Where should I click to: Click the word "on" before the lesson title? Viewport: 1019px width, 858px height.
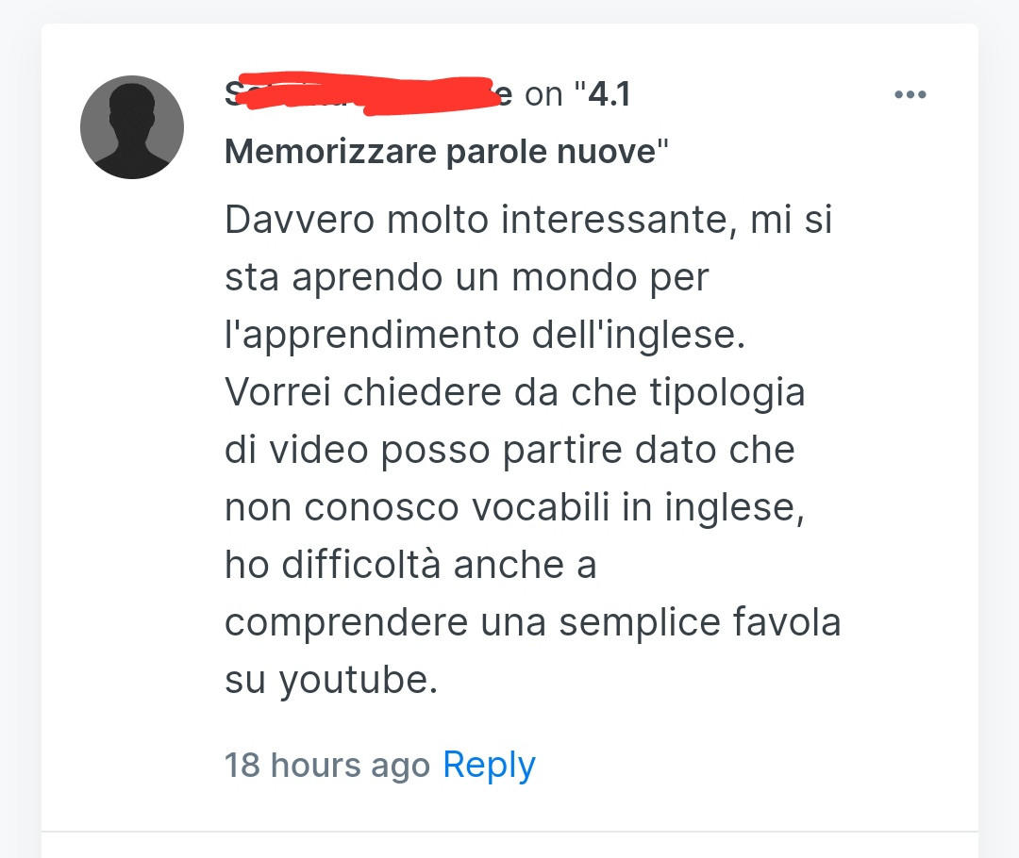click(543, 95)
